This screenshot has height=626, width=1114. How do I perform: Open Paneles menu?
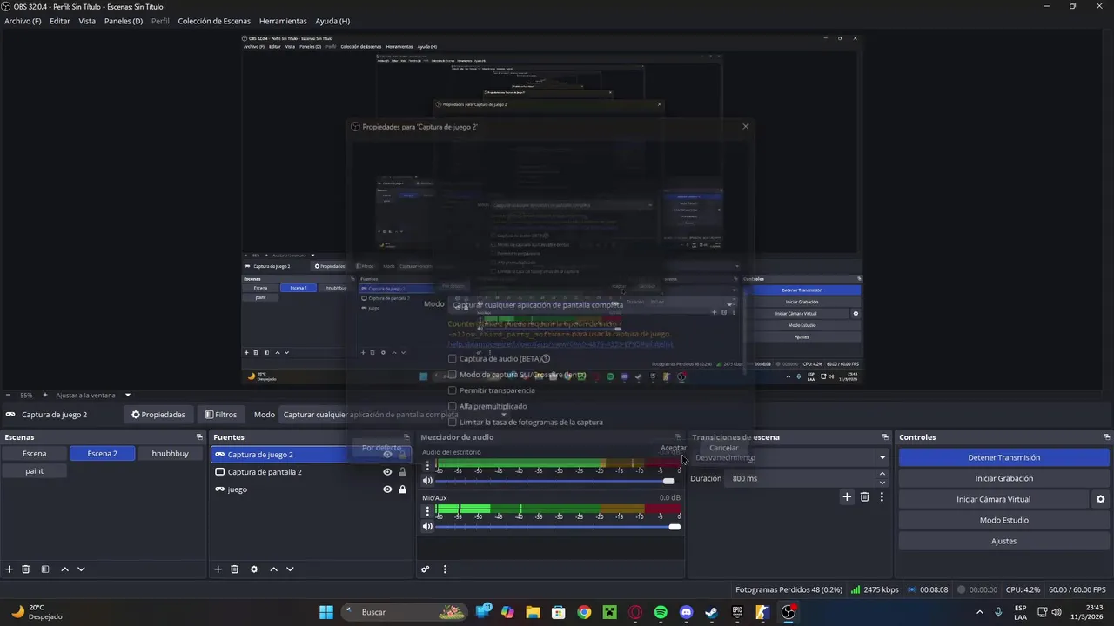pos(124,21)
